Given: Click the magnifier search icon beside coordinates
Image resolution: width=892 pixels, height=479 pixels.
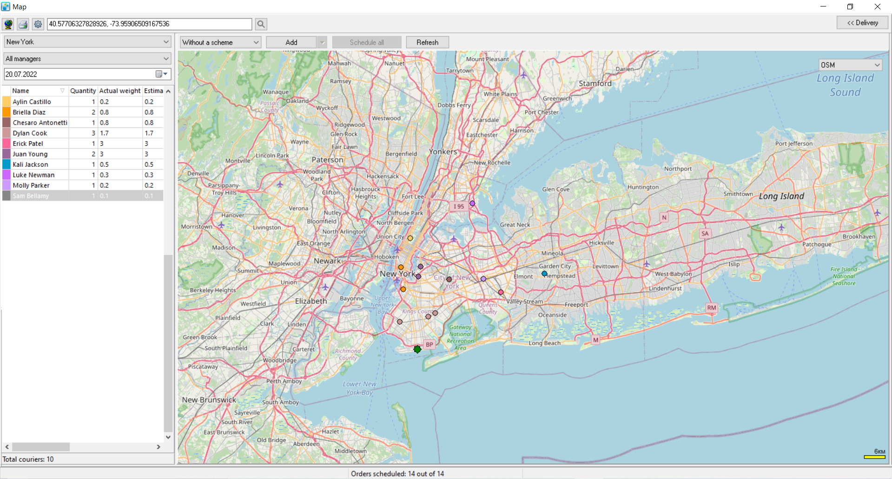Looking at the screenshot, I should pyautogui.click(x=261, y=24).
